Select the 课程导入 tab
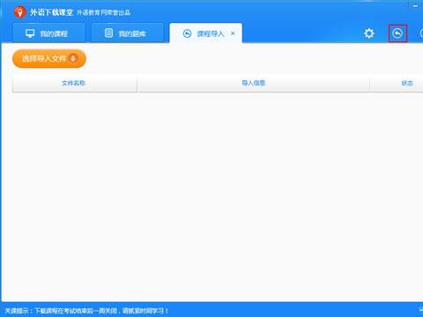Screen dimensions: 423x317 [205, 33]
